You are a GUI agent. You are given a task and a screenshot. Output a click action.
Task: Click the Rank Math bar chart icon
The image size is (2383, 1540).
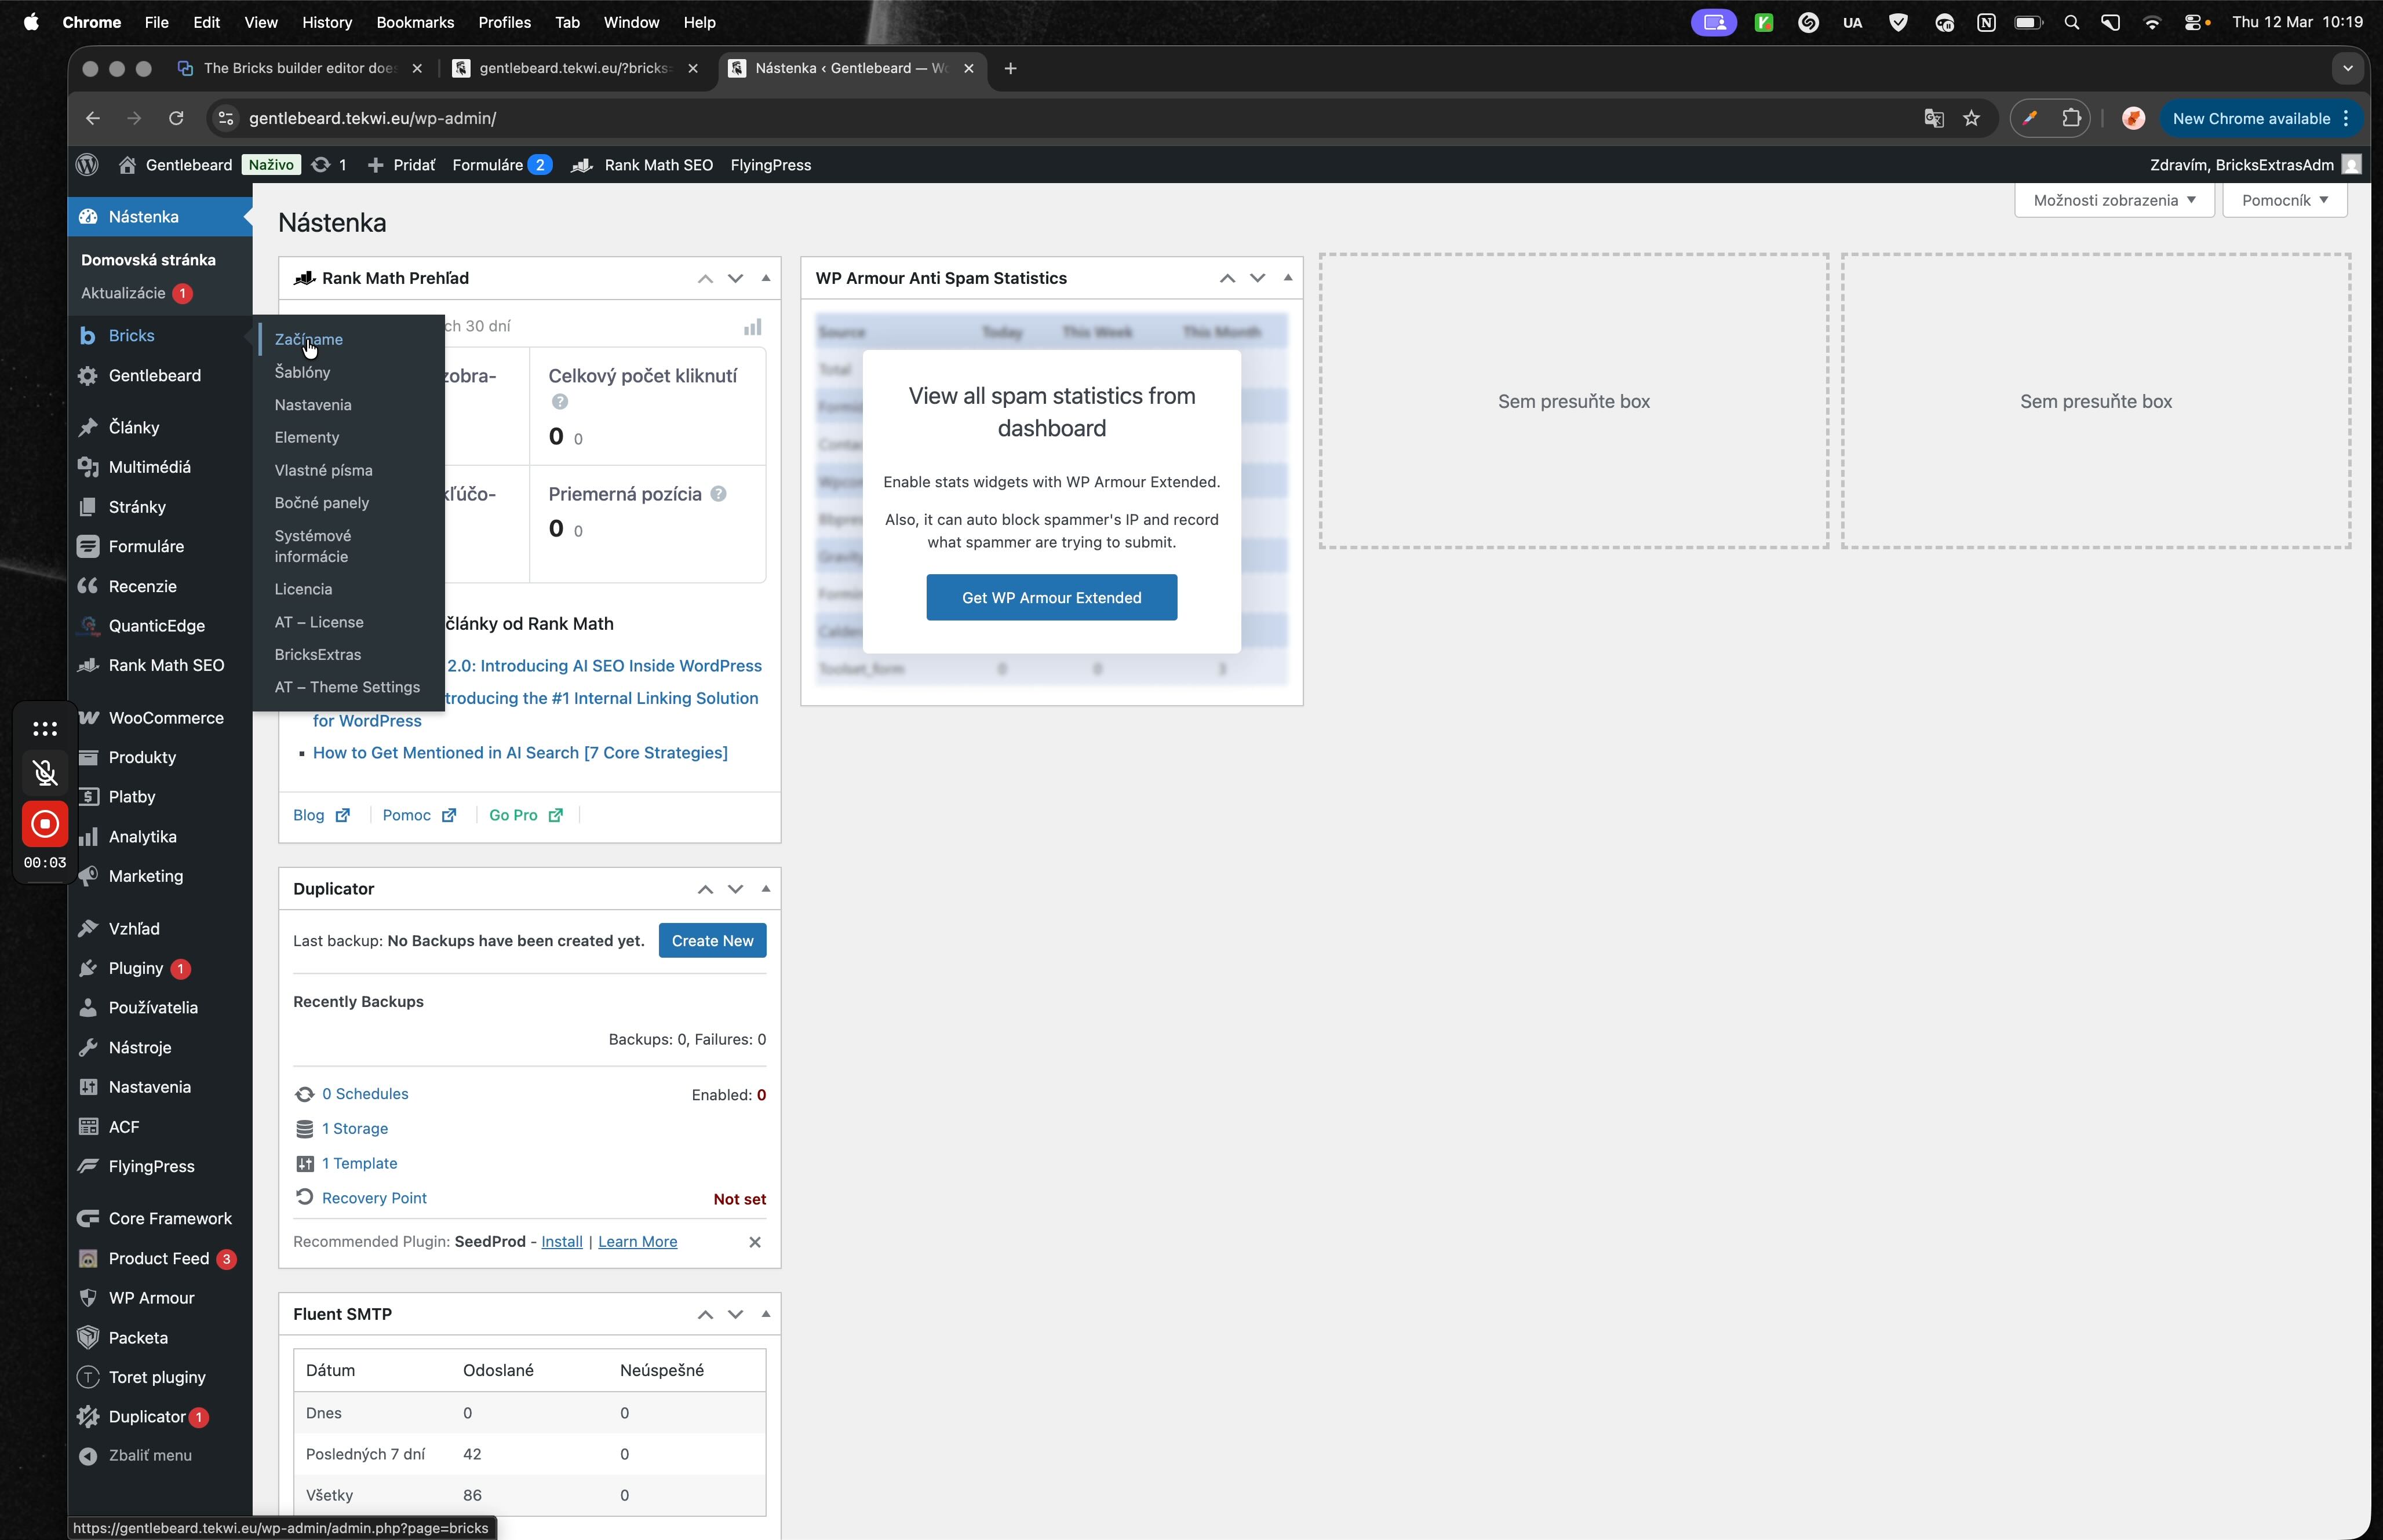point(752,327)
